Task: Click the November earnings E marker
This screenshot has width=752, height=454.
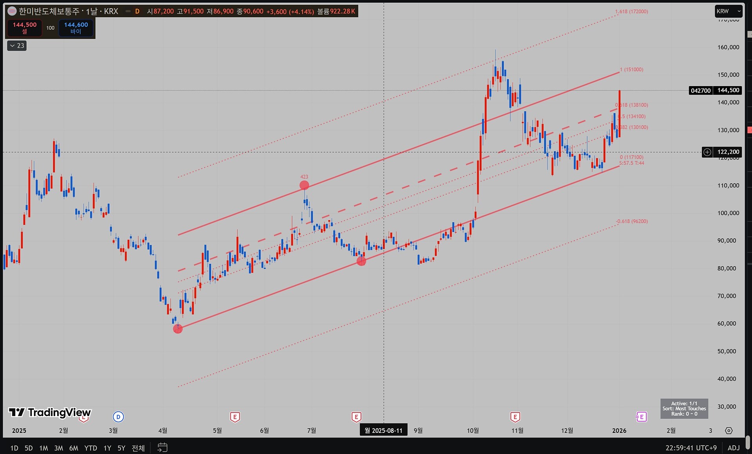Action: click(x=515, y=417)
